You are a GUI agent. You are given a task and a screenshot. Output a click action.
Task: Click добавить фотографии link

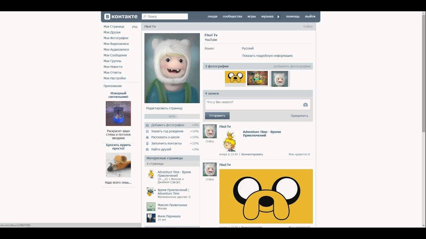pyautogui.click(x=292, y=66)
